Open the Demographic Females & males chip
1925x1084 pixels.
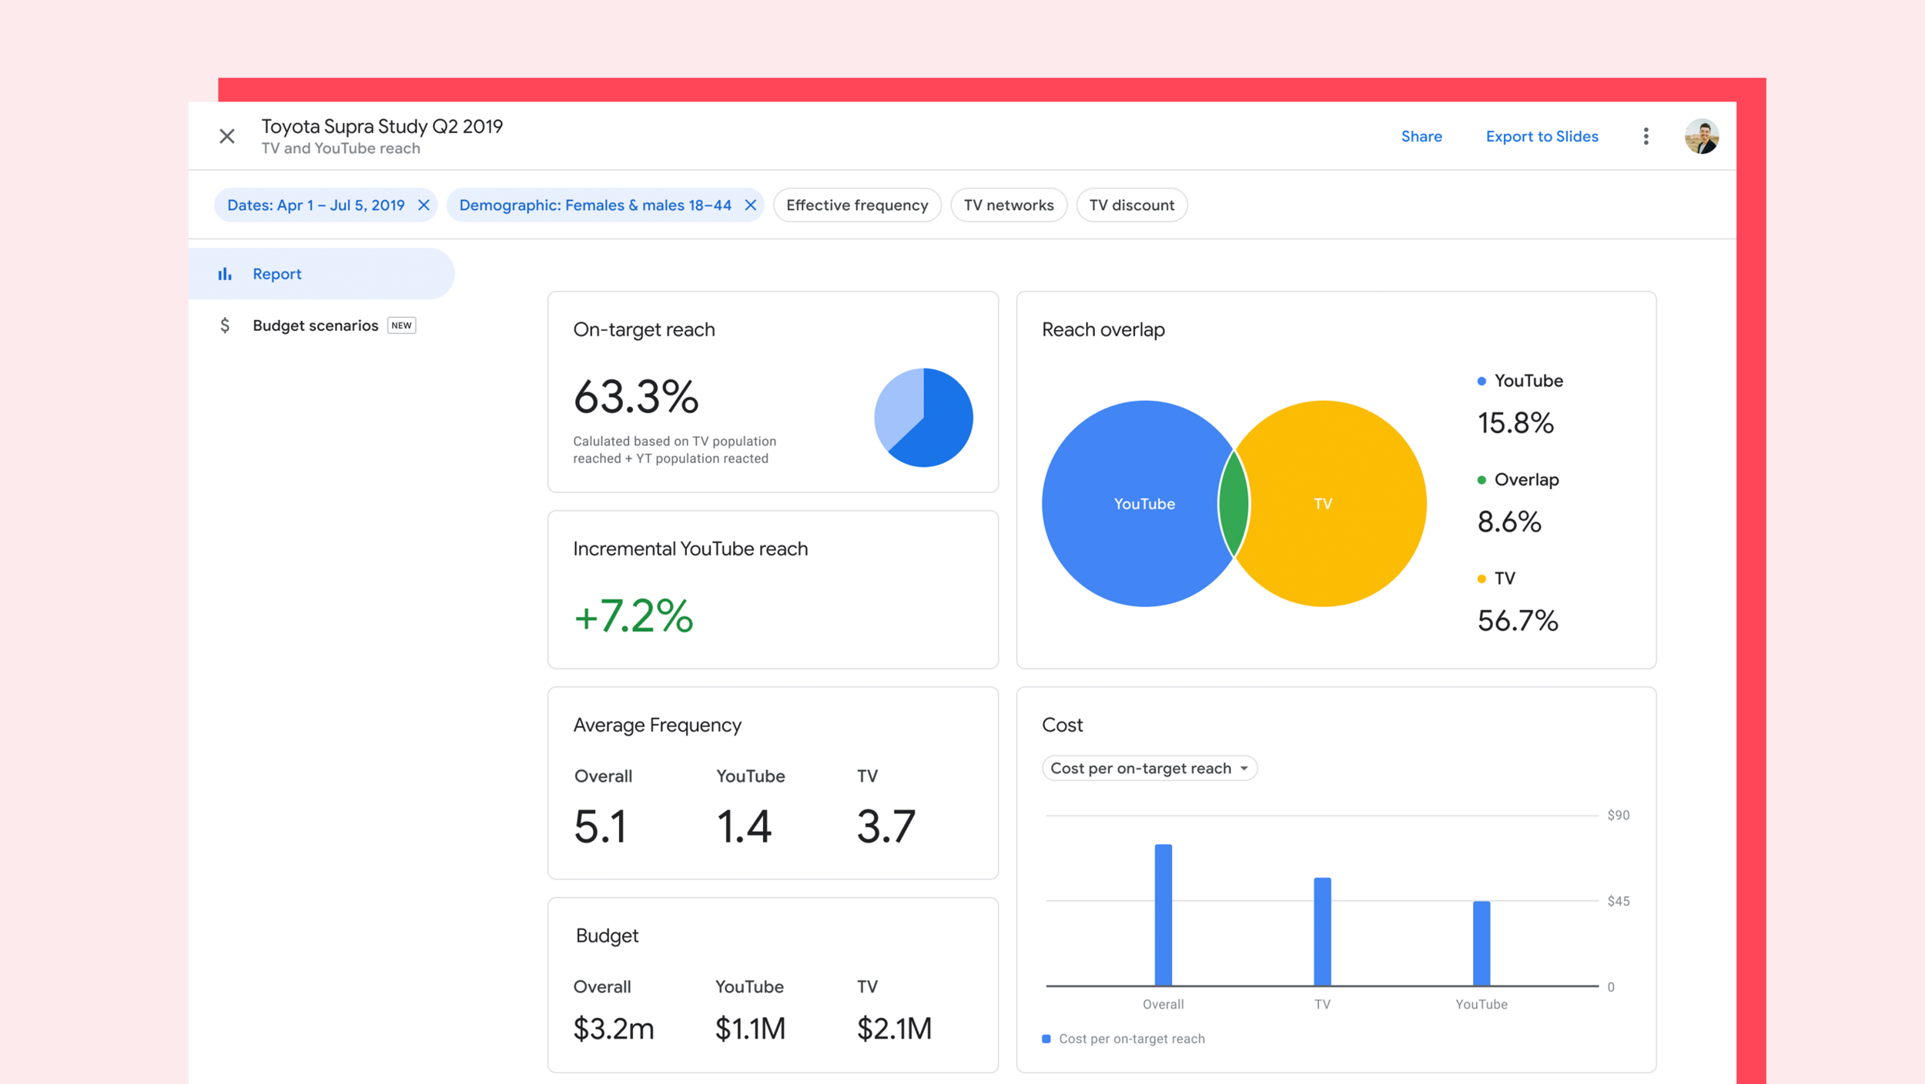pyautogui.click(x=594, y=205)
